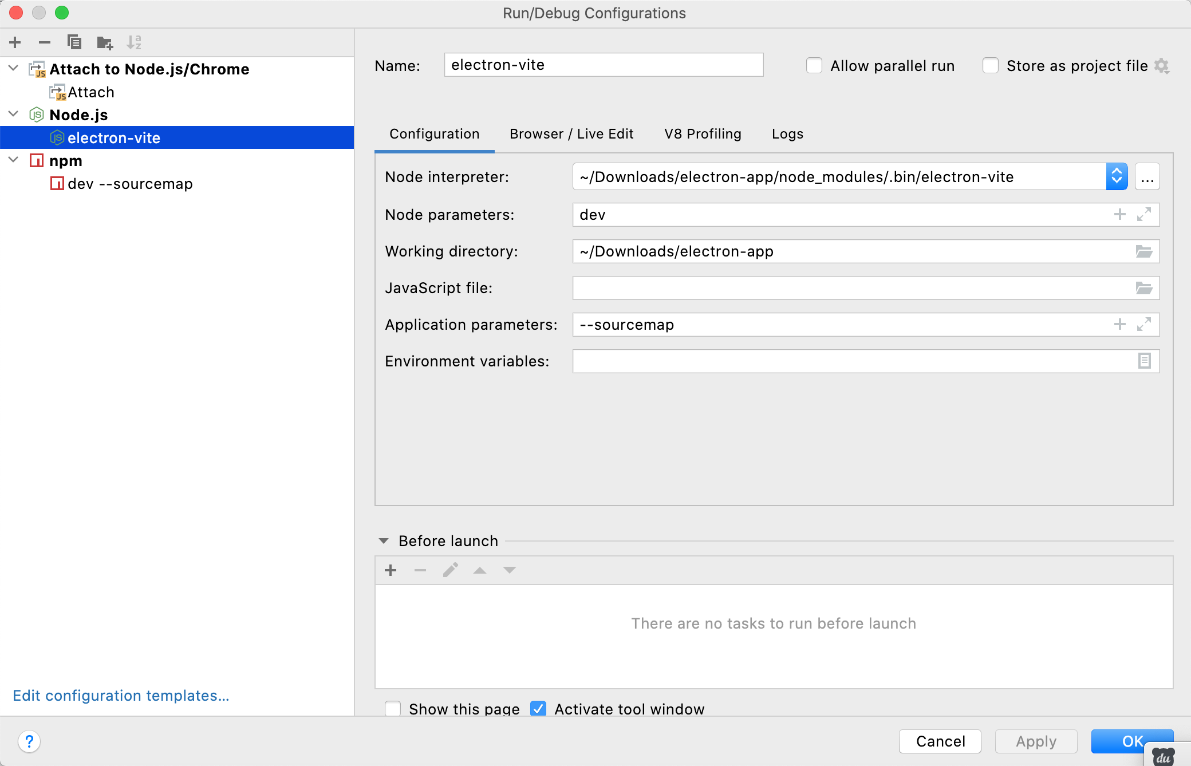
Task: Open JavaScript file browse folder icon
Action: [1143, 288]
